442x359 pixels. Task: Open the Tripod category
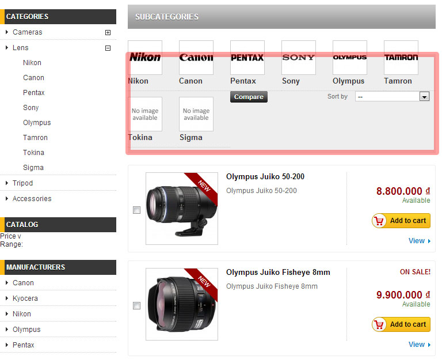pyautogui.click(x=22, y=183)
